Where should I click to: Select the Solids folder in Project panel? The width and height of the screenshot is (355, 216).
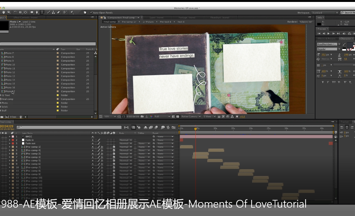5,107
